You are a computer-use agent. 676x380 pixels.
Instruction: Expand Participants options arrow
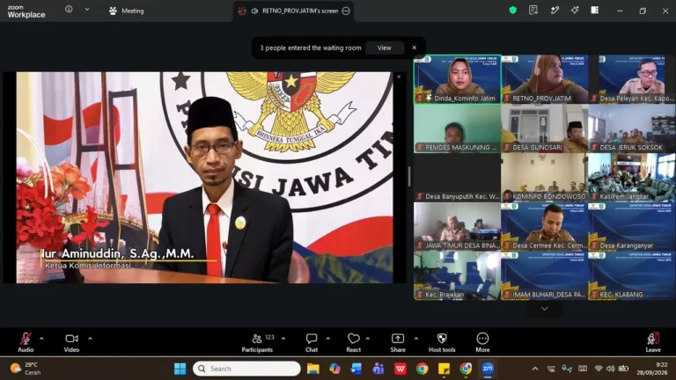283,339
